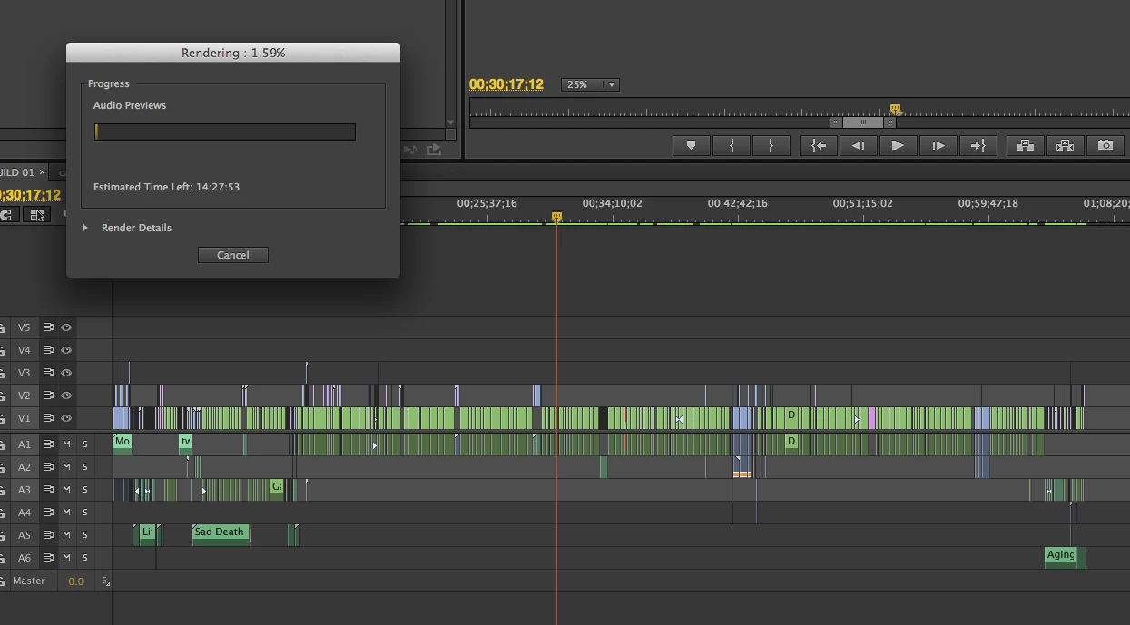Export frame with camera icon
This screenshot has width=1130, height=625.
1105,145
